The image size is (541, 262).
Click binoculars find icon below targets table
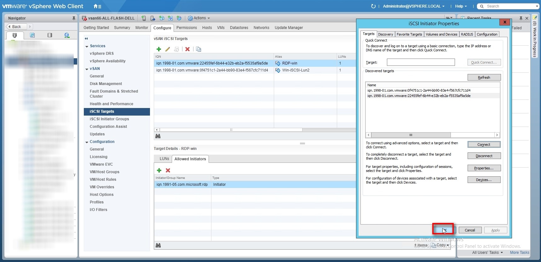click(x=158, y=136)
